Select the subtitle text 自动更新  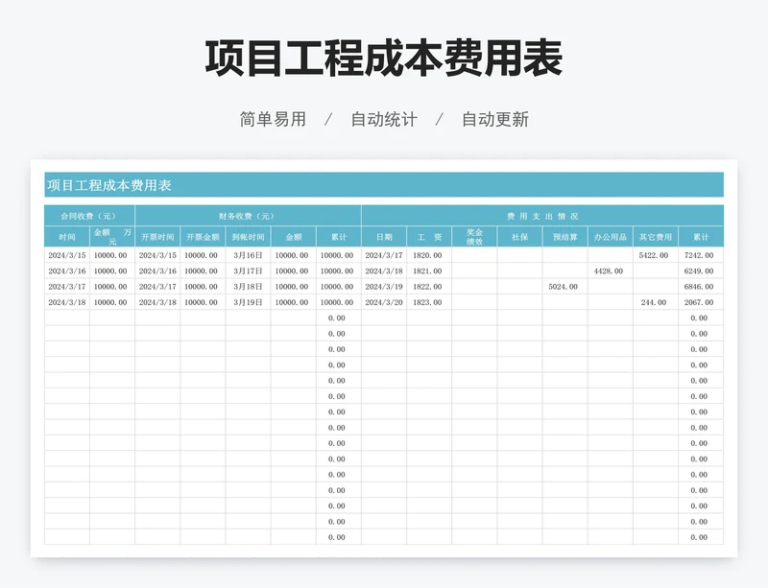495,120
